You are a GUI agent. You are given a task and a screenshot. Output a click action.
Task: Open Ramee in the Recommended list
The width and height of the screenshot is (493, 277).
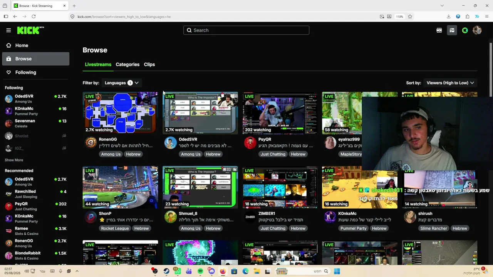click(35, 231)
